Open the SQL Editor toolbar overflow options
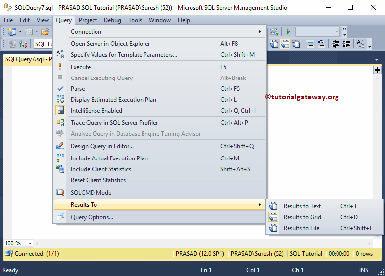Viewport: 385px width, 276px height. coord(370,45)
